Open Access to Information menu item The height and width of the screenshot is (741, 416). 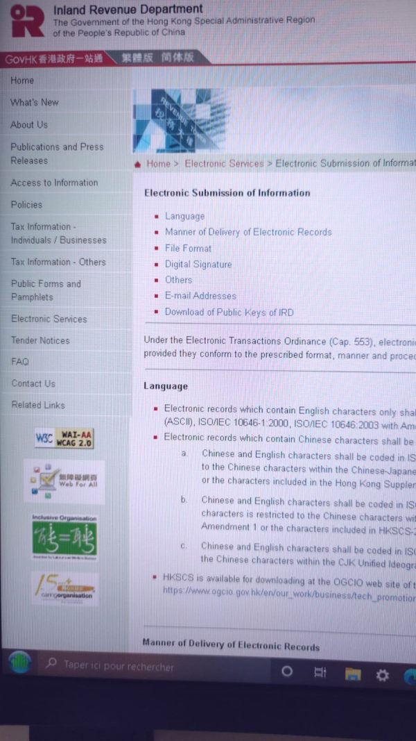(54, 183)
